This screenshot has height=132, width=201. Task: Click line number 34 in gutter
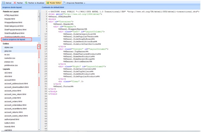[x=46, y=94]
